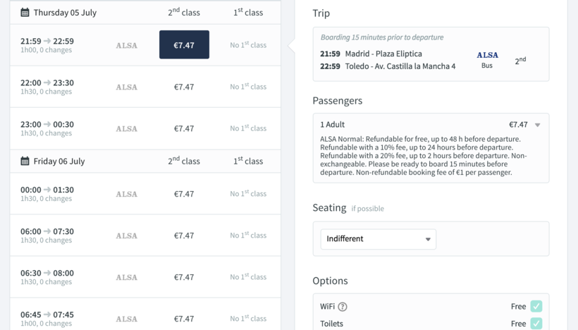Expand the 1 Adult passenger fare arrow
Image resolution: width=578 pixels, height=330 pixels.
tap(537, 125)
